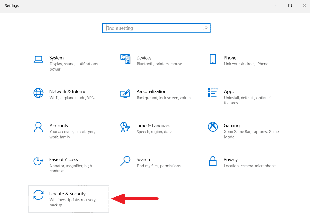This screenshot has height=220, width=310.
Task: Click the 'Update & Security' title
Action: pyautogui.click(x=67, y=194)
